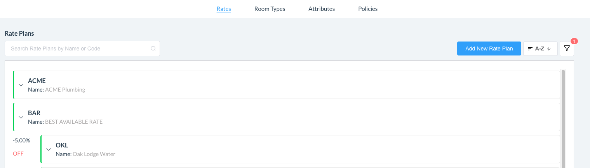Expand the OKL rate plan chevron
The height and width of the screenshot is (168, 590).
coord(49,149)
